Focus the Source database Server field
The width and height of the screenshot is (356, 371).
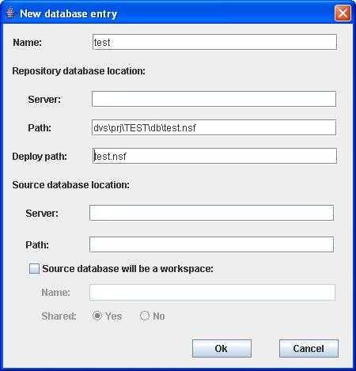coord(211,213)
